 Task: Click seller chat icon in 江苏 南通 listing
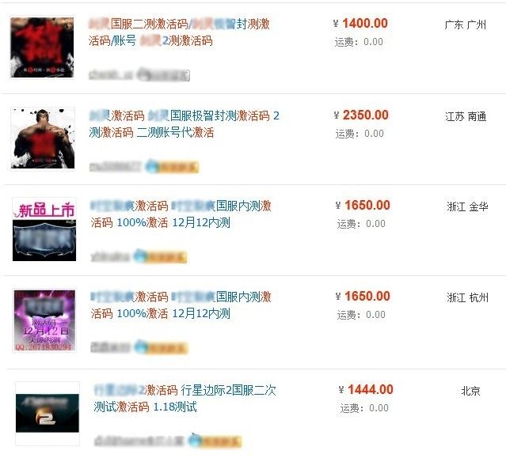point(172,167)
